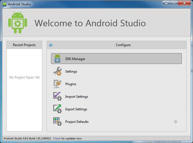Open the Plugins entry

(71, 84)
